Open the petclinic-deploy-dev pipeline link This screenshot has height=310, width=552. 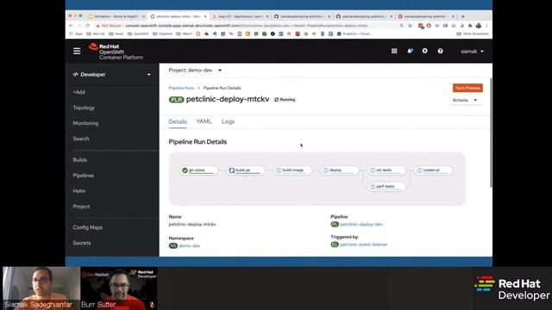(x=361, y=224)
